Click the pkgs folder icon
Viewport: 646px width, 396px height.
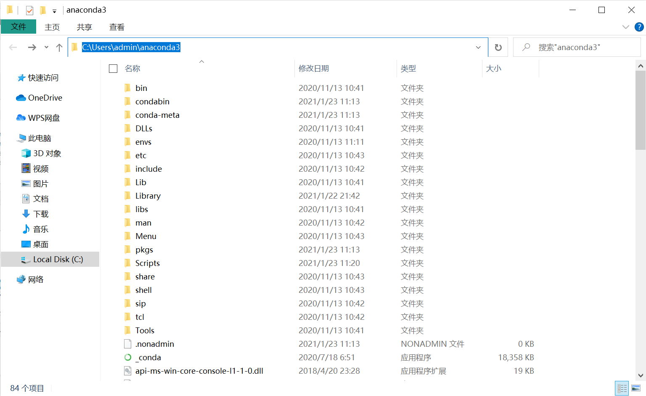(x=127, y=250)
